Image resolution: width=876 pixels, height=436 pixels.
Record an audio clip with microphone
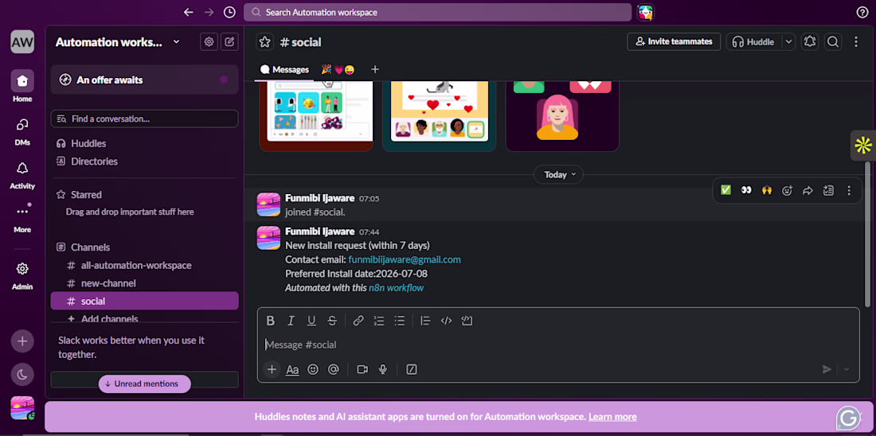[383, 369]
